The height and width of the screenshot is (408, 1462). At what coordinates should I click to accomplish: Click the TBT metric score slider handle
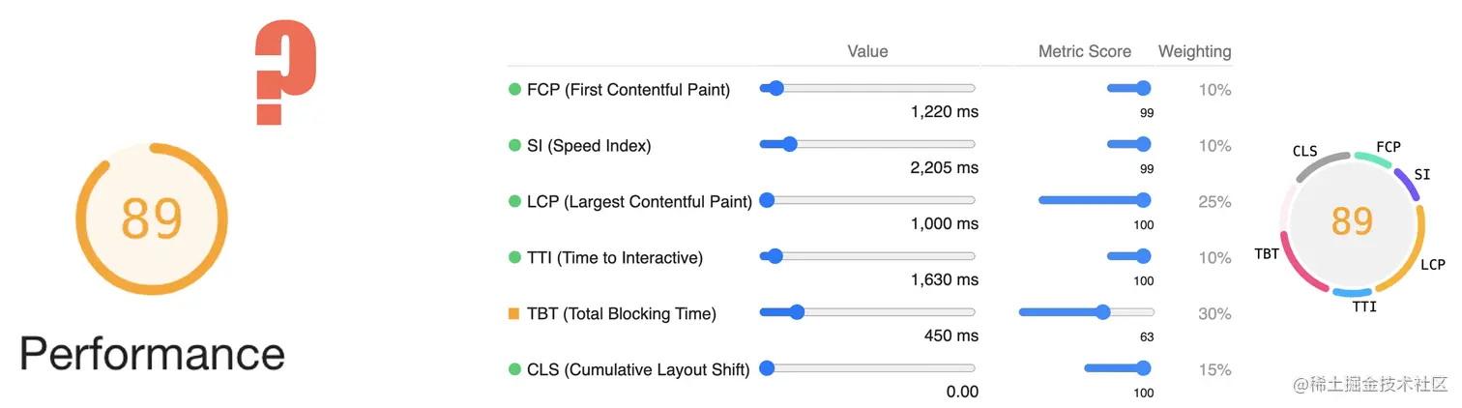pos(1103,312)
